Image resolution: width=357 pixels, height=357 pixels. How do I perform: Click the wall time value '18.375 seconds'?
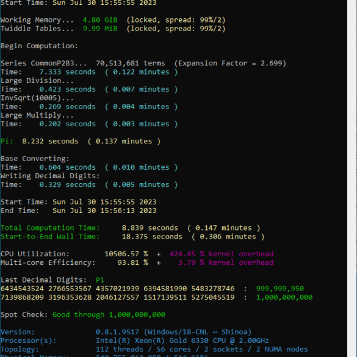[152, 237]
